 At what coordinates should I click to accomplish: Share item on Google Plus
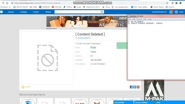point(138,87)
